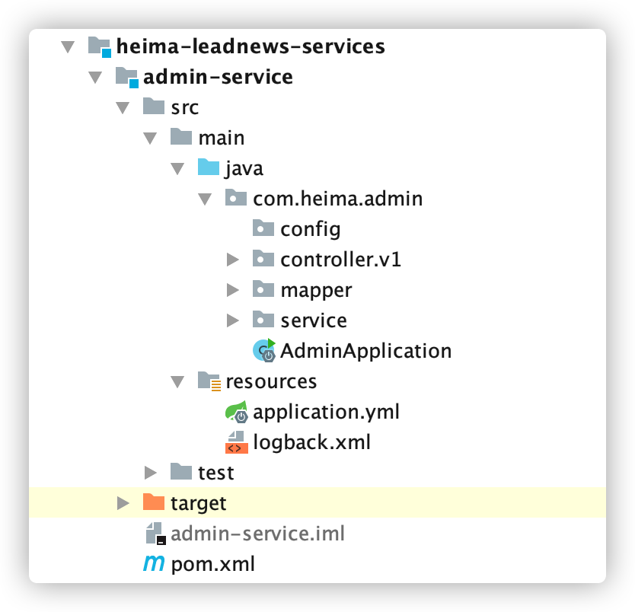Click the logback.xml file icon

pyautogui.click(x=237, y=442)
